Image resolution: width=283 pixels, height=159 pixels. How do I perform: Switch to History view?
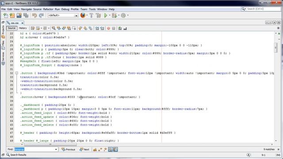pyautogui.click(x=23, y=28)
